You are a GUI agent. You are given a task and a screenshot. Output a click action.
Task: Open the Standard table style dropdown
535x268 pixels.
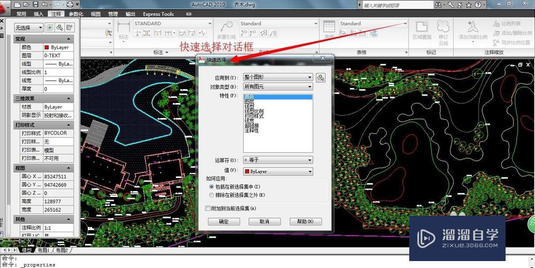click(373, 23)
